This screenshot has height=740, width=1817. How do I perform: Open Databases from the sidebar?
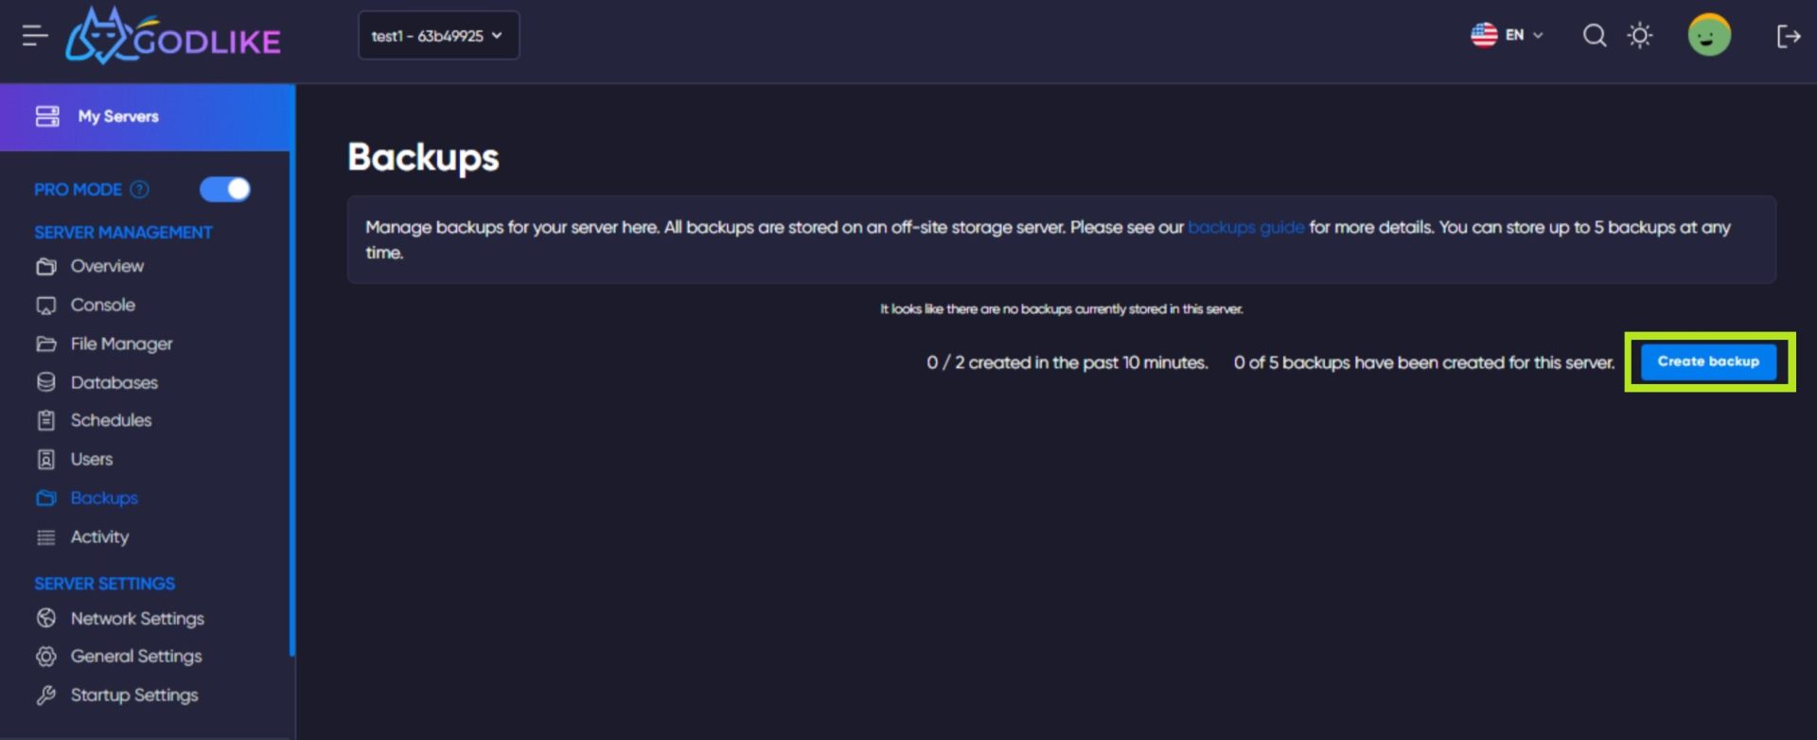(114, 382)
